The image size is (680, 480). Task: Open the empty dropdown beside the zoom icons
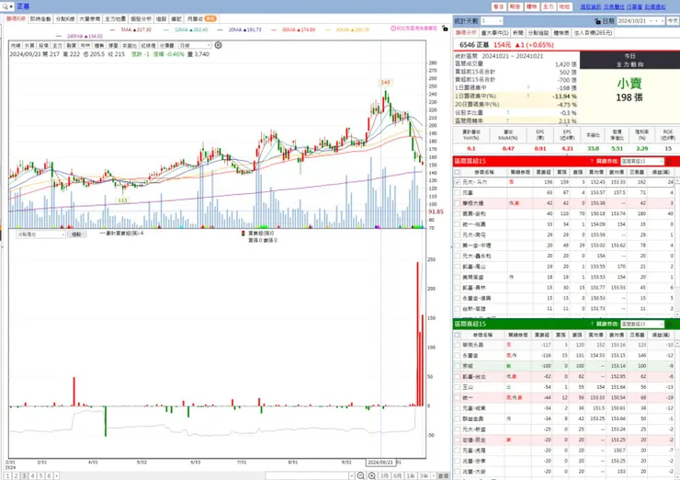(x=310, y=476)
